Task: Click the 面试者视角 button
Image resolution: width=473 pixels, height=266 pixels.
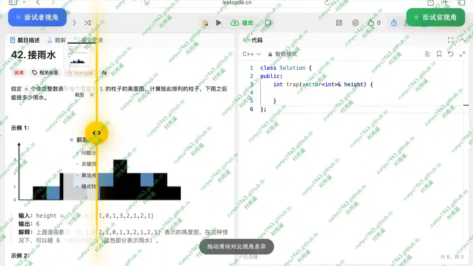Action: (x=37, y=17)
